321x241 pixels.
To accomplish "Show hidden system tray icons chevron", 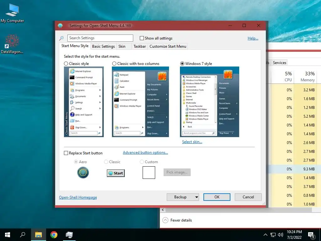I will point(265,235).
